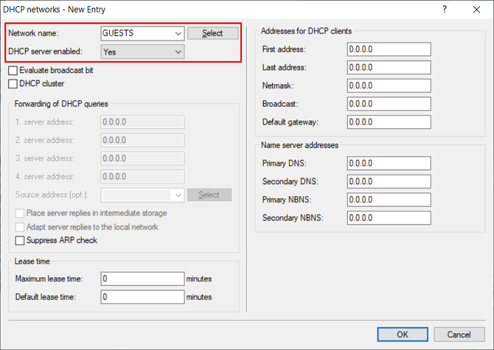Click into the Broadcast address field
Image resolution: width=494 pixels, height=350 pixels.
pyautogui.click(x=388, y=104)
